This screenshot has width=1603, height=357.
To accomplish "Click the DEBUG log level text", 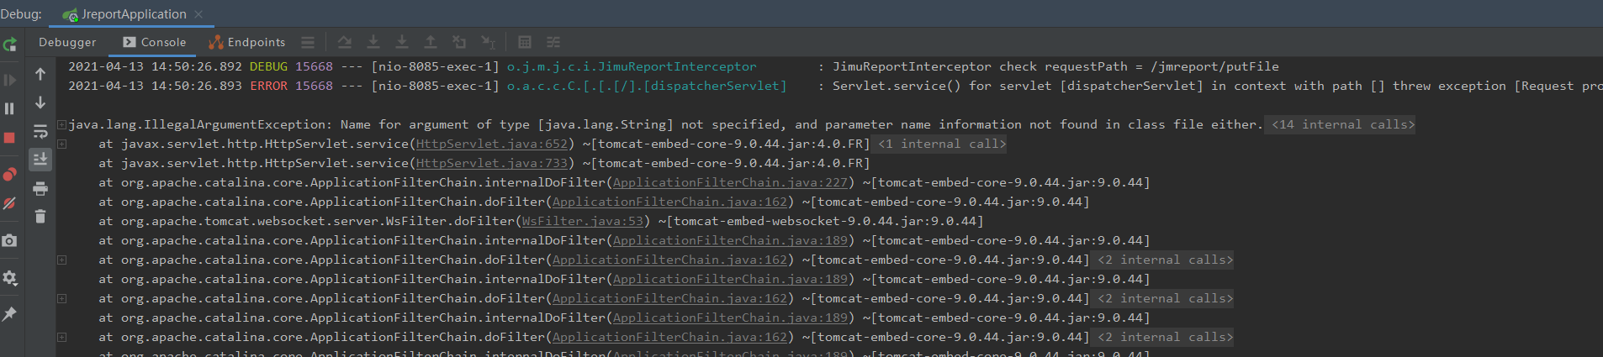I will (x=268, y=66).
